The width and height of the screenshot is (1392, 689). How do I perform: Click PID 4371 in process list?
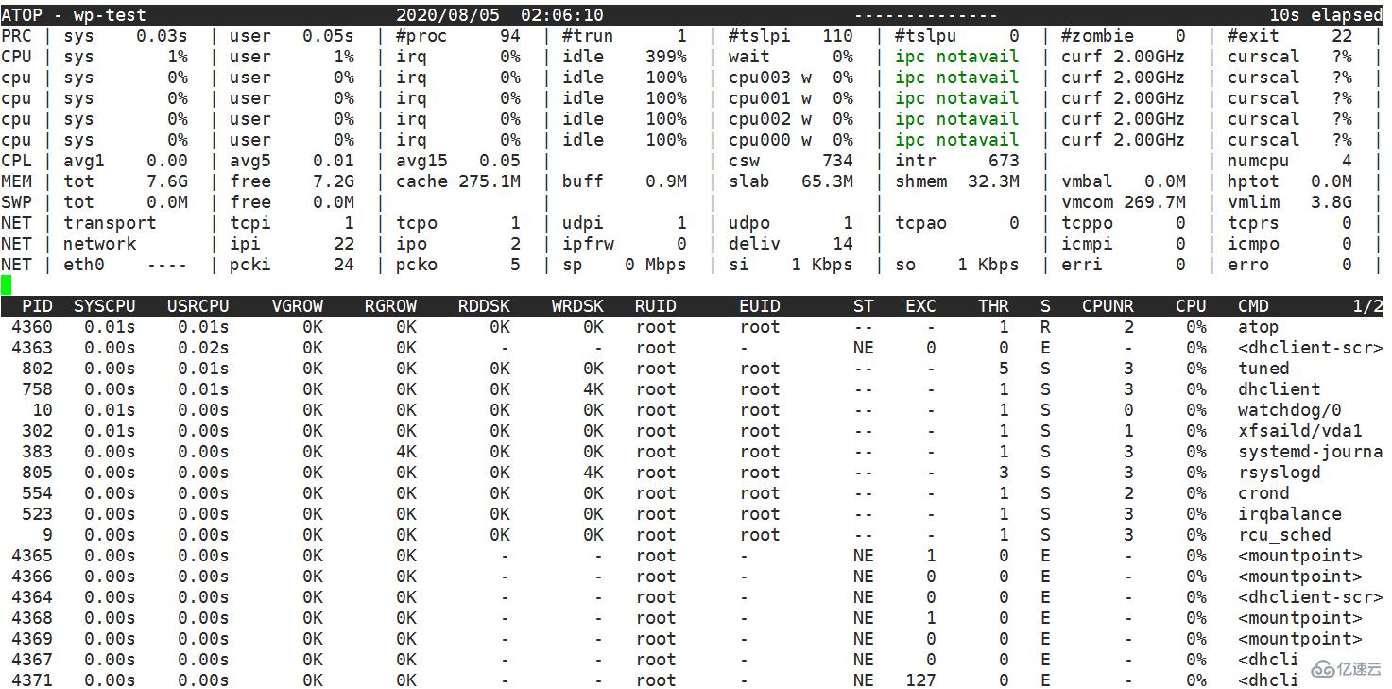32,680
